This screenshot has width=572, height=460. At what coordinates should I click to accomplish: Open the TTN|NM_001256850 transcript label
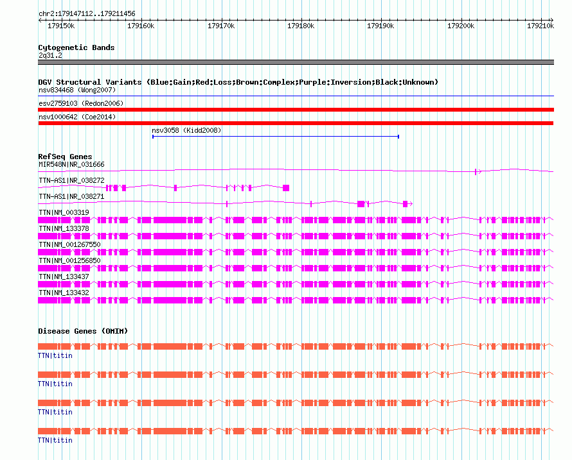tap(69, 260)
